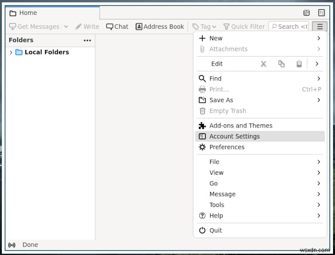Click the Find magnifier icon
The image size is (335, 255).
point(202,79)
